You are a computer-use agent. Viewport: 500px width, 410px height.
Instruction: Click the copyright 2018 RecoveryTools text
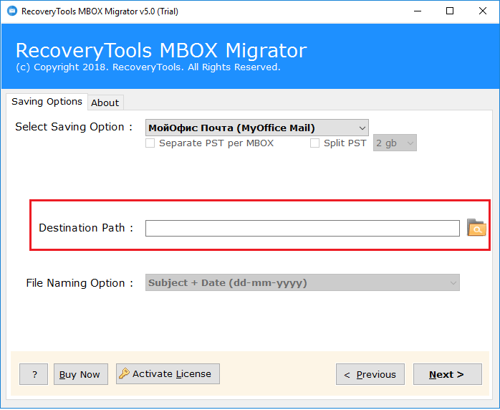tap(148, 67)
